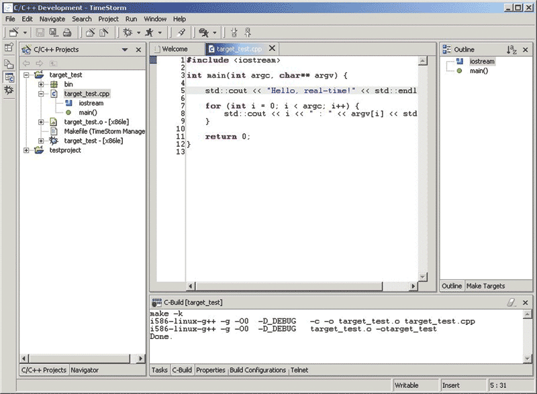Activate the Search flashlight icon
Screen dimensions: 537x394
181,31
